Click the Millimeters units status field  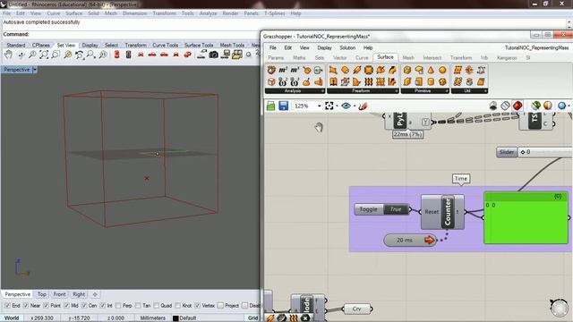tap(153, 318)
